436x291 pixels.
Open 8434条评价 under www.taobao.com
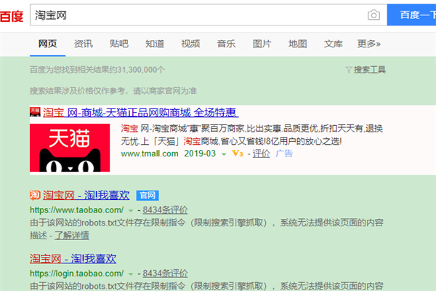point(165,210)
